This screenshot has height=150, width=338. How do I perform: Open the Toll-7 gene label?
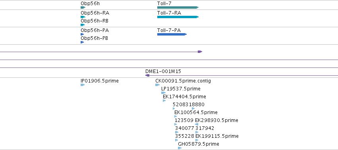point(164,4)
